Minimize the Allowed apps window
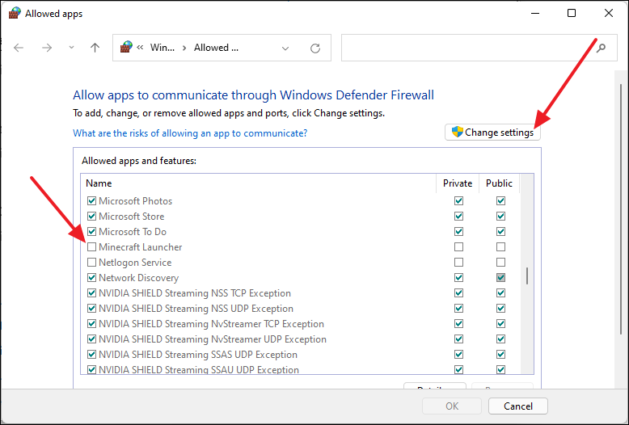 point(535,13)
